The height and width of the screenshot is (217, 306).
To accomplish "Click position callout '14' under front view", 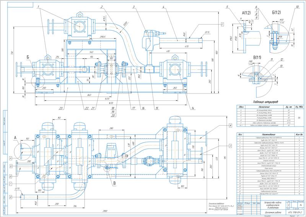I will pyautogui.click(x=193, y=108).
